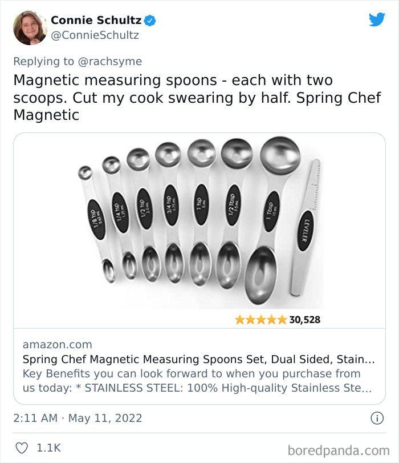Image resolution: width=399 pixels, height=463 pixels.
Task: Click the blue verified badge
Action: (x=150, y=21)
